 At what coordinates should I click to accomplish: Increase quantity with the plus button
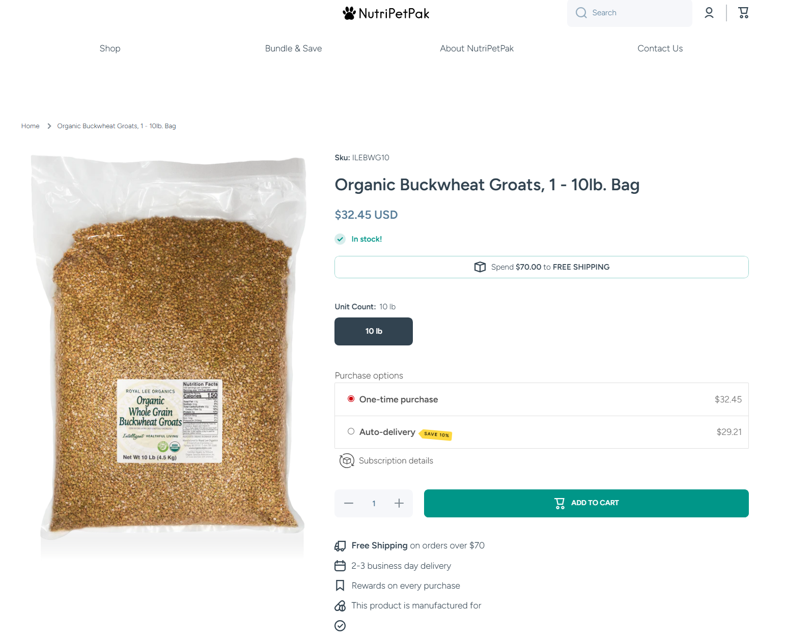(x=399, y=503)
